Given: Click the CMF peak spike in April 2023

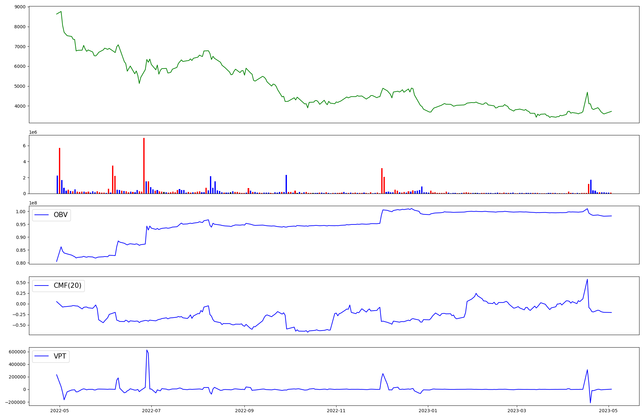Looking at the screenshot, I should [587, 279].
